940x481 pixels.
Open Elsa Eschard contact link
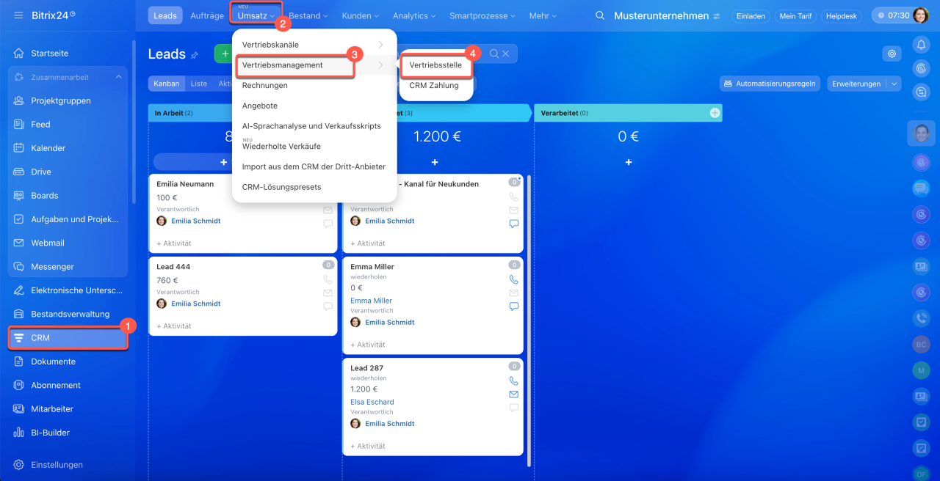pos(372,402)
